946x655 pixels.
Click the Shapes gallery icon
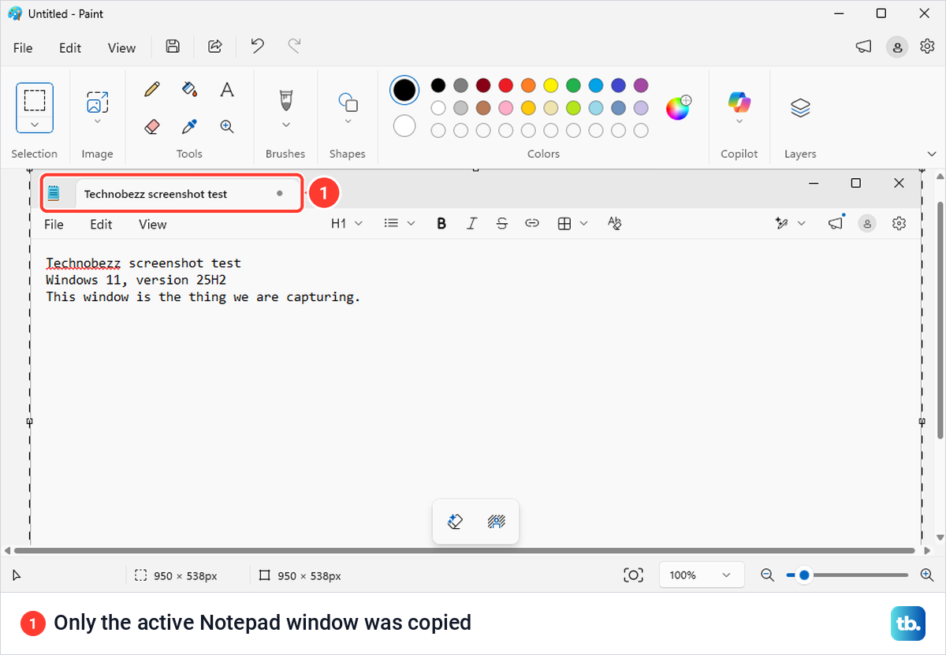coord(348,102)
